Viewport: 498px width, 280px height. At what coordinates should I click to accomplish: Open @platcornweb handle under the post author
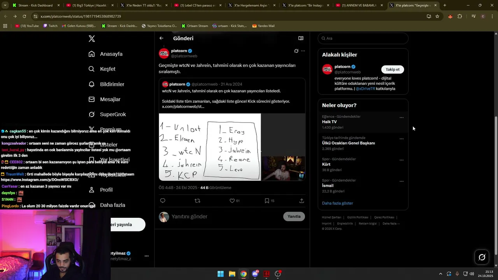point(184,56)
